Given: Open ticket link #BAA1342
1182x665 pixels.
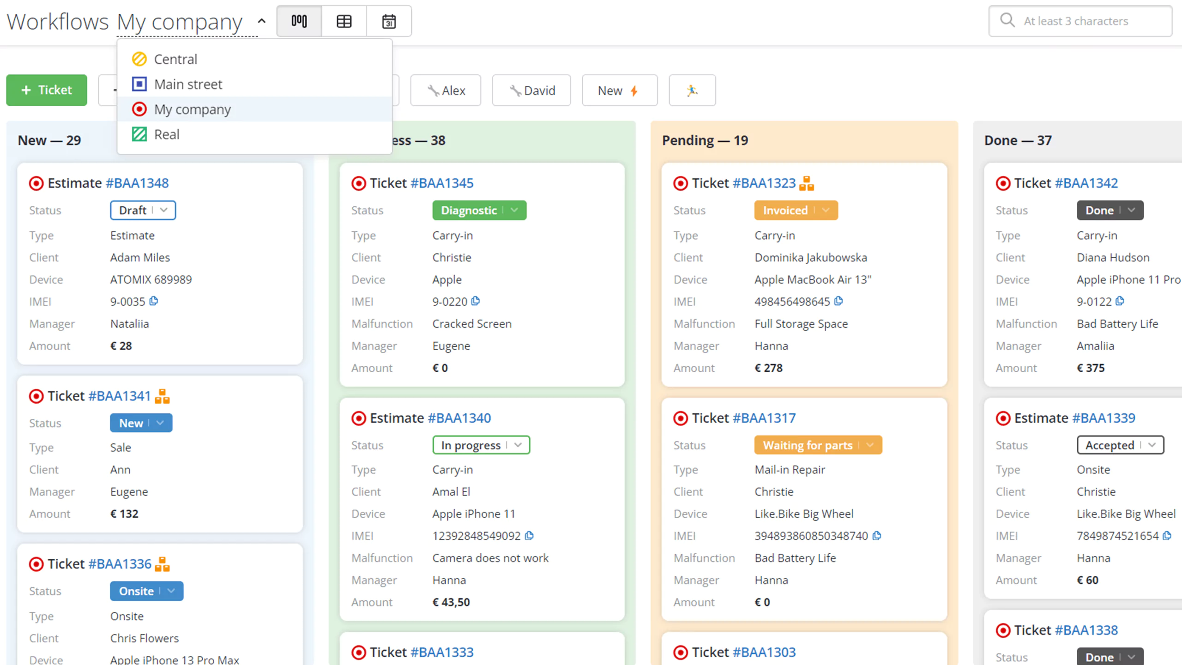Looking at the screenshot, I should (1086, 183).
